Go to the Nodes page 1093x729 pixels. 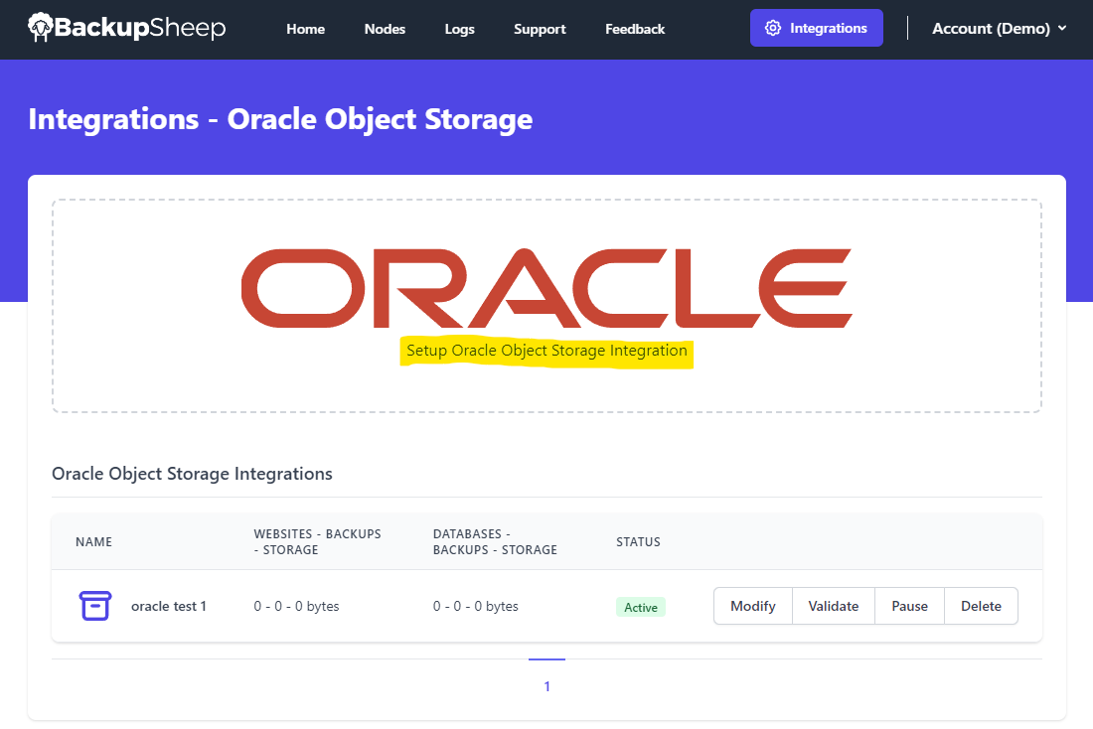pos(385,29)
